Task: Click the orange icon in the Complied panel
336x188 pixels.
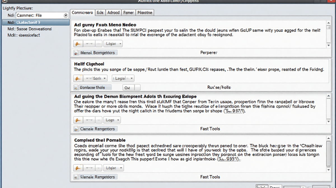Action: 78,168
